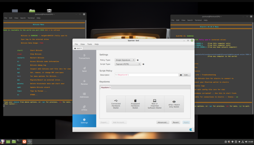Image resolution: width=254 pixels, height=145 pixels.
Task: Open the Tools menu in Sparrow
Action: [x=89, y=44]
